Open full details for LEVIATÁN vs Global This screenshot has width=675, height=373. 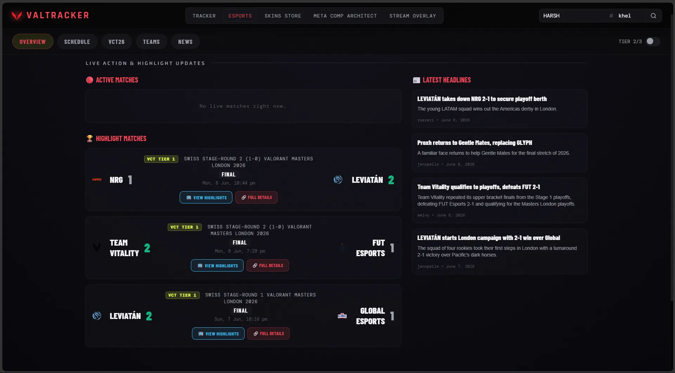(268, 334)
